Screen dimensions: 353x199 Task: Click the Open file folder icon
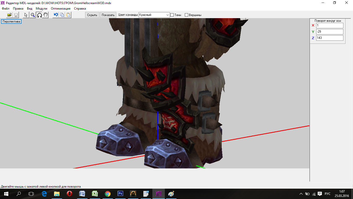click(x=10, y=15)
